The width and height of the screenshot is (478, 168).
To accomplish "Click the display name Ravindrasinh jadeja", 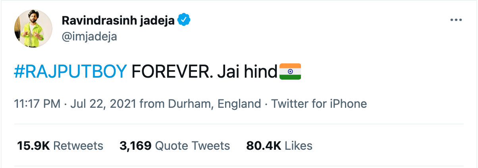I will (x=118, y=21).
